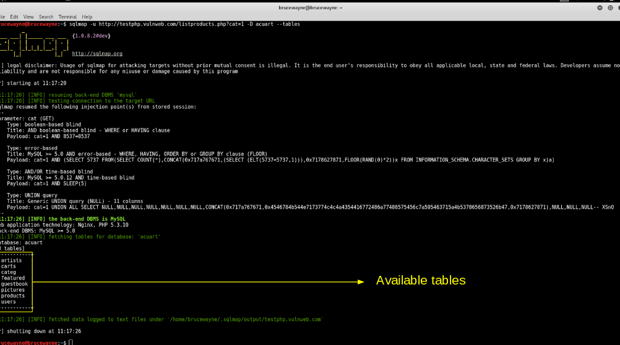Open the Search menu
This screenshot has width=620, height=345.
(x=46, y=17)
